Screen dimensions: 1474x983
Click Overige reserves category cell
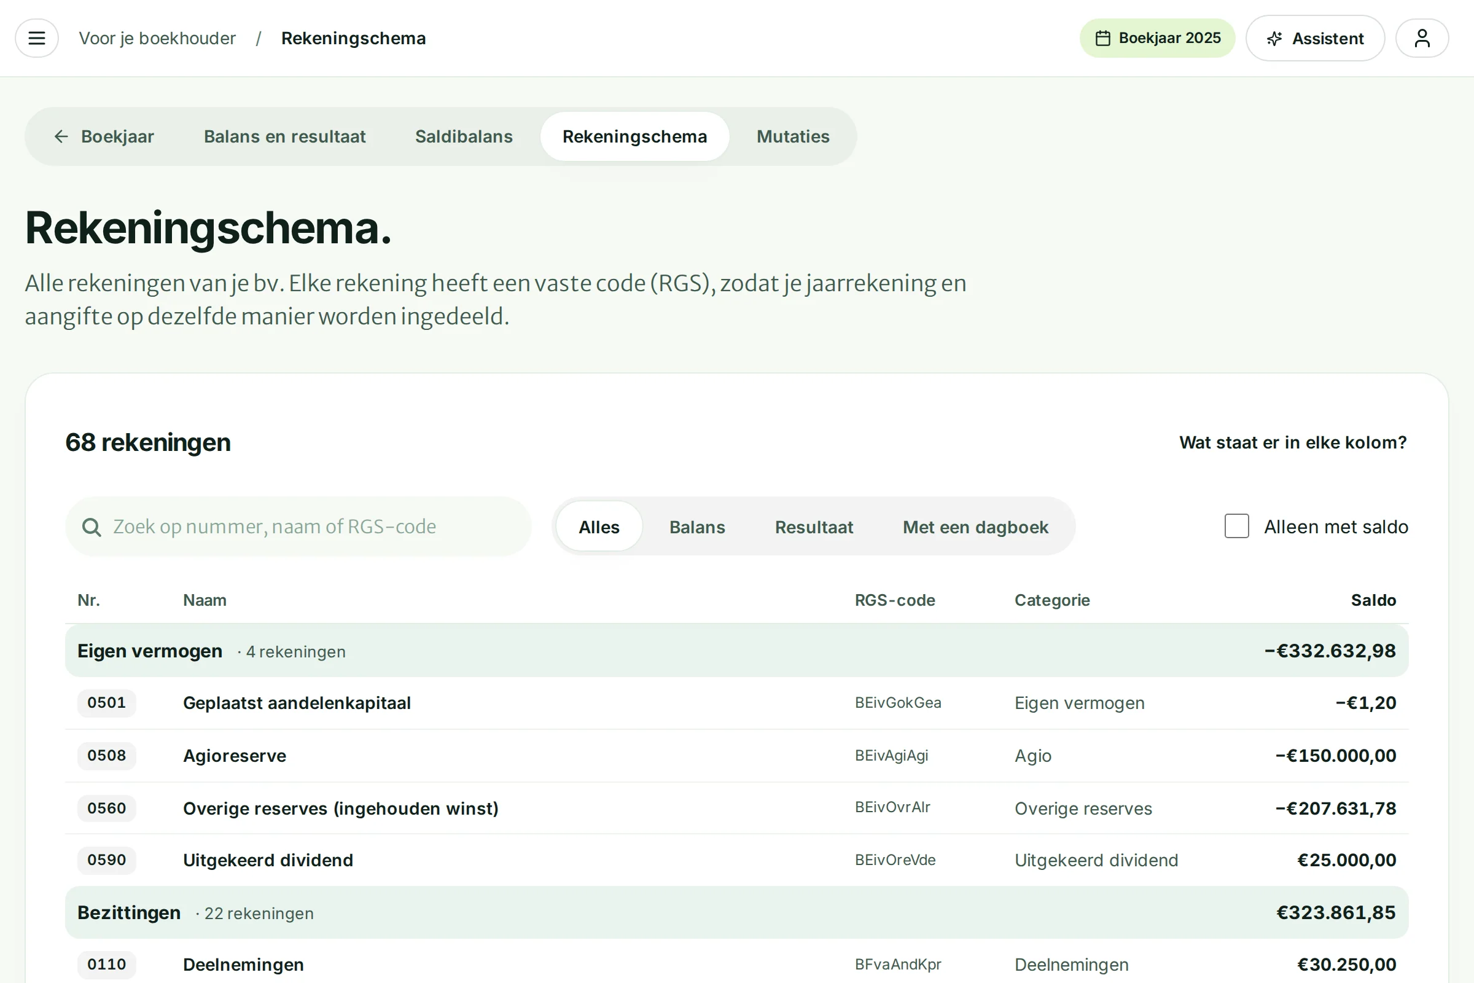[x=1083, y=809]
